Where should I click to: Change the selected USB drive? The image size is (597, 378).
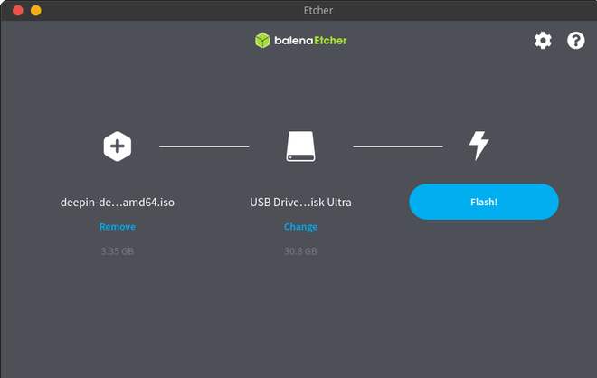tap(300, 227)
